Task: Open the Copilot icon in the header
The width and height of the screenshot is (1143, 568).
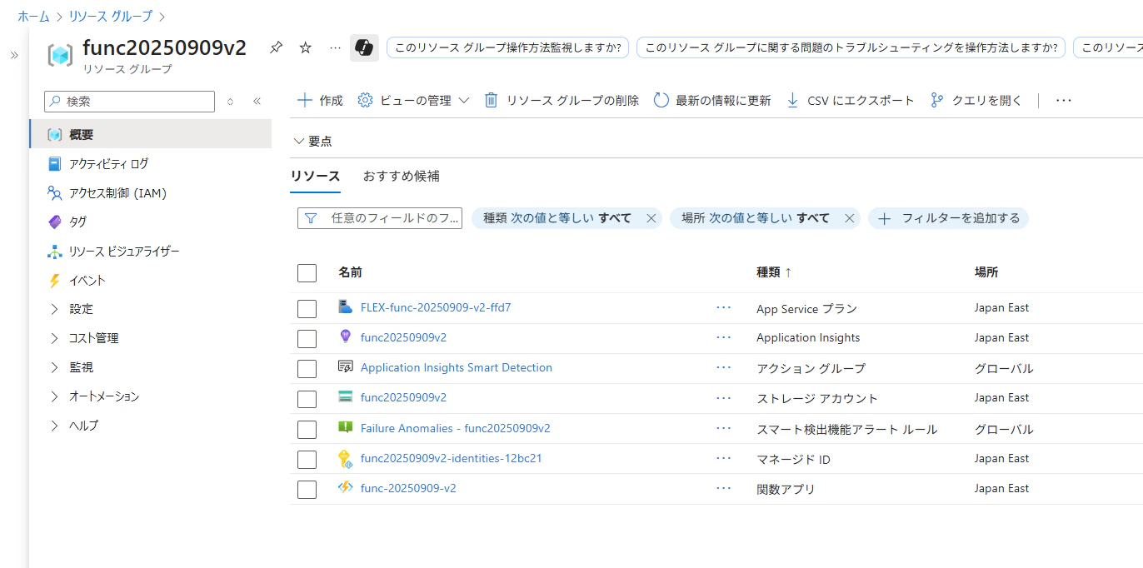Action: pyautogui.click(x=364, y=48)
